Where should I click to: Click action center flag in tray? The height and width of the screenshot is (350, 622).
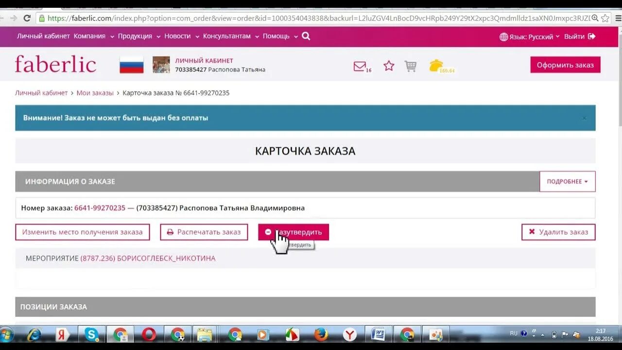click(565, 334)
